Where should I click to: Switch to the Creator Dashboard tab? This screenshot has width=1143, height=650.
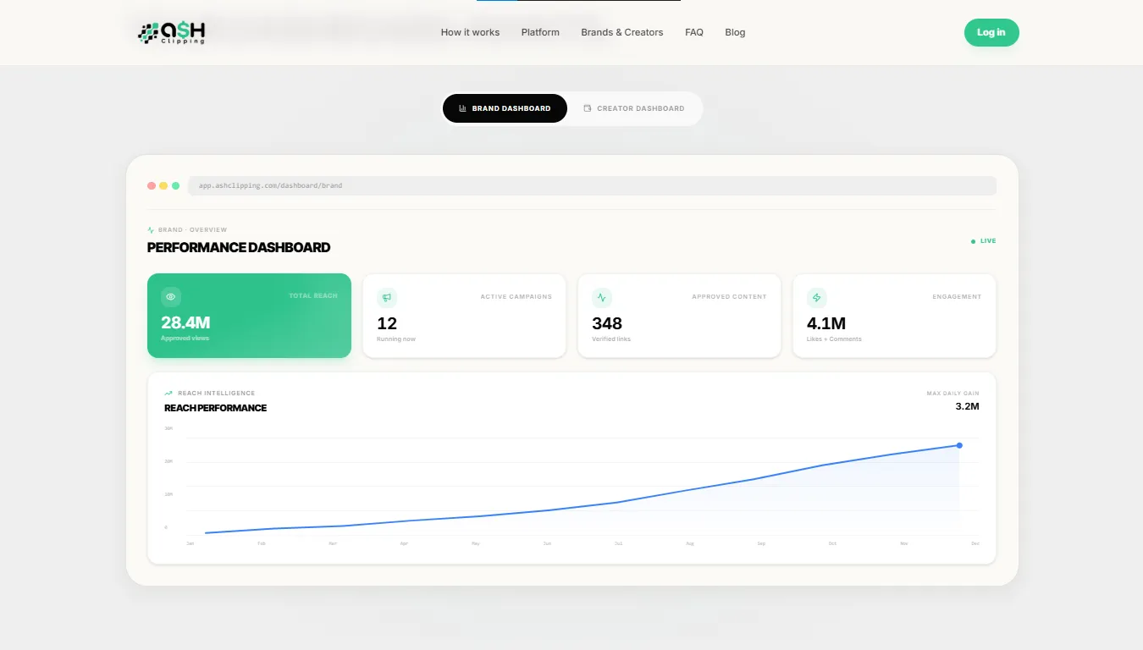pos(634,108)
